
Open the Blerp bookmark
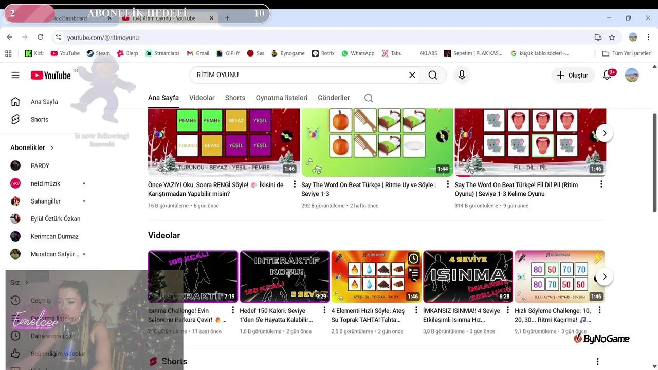(127, 53)
